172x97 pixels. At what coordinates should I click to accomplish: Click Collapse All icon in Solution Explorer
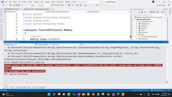point(151,12)
